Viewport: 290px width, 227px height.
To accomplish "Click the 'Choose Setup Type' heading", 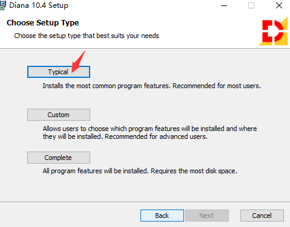I will pos(43,23).
